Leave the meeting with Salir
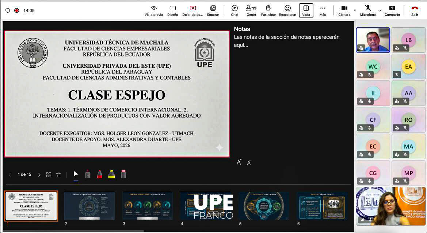The height and width of the screenshot is (233, 427). point(415,11)
